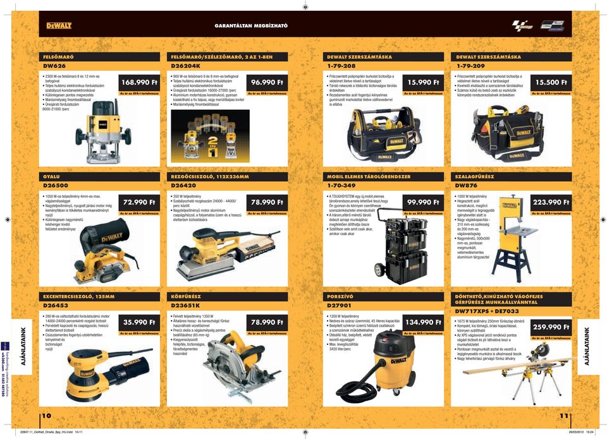Viewport: 607px width, 439px height.
Task: Select the DeWalt Szerszámtáska heading above 1-79-208
Action: pyautogui.click(x=360, y=57)
